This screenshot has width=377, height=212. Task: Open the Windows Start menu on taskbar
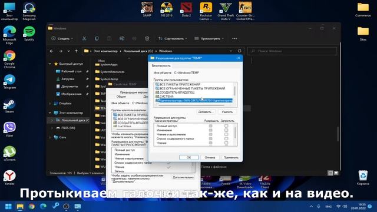pyautogui.click(x=8, y=206)
